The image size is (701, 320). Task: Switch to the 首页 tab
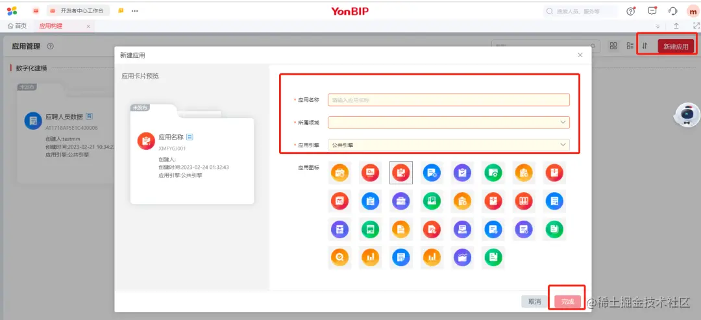[x=17, y=27]
